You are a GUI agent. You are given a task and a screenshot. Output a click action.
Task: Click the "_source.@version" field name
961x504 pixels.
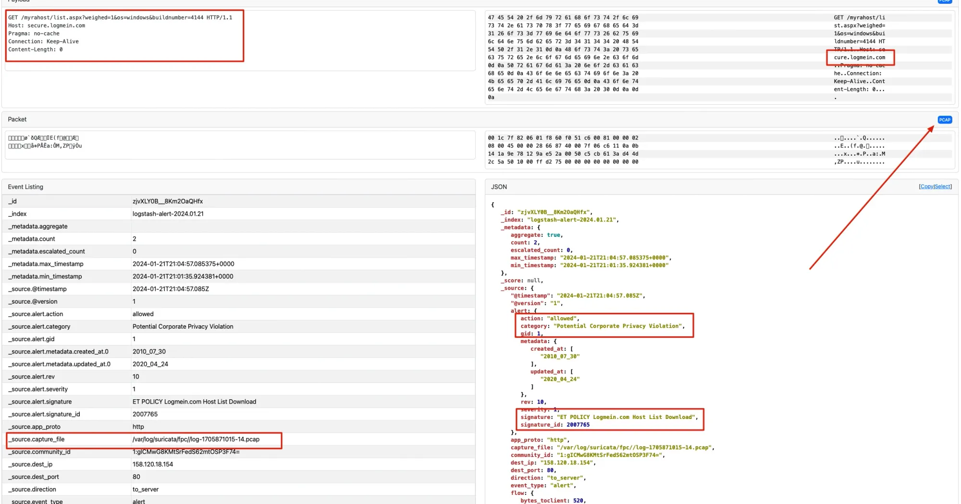click(33, 301)
